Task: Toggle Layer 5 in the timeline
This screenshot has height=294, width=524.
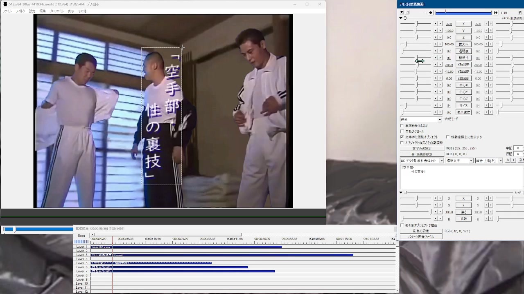Action: pos(82,263)
